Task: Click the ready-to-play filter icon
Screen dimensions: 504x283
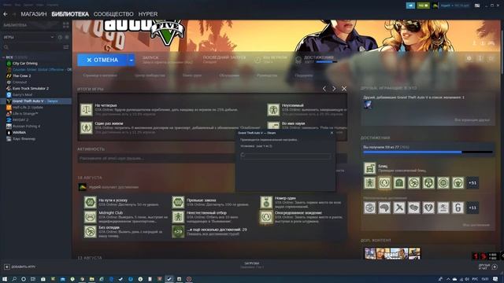Action: 67,37
